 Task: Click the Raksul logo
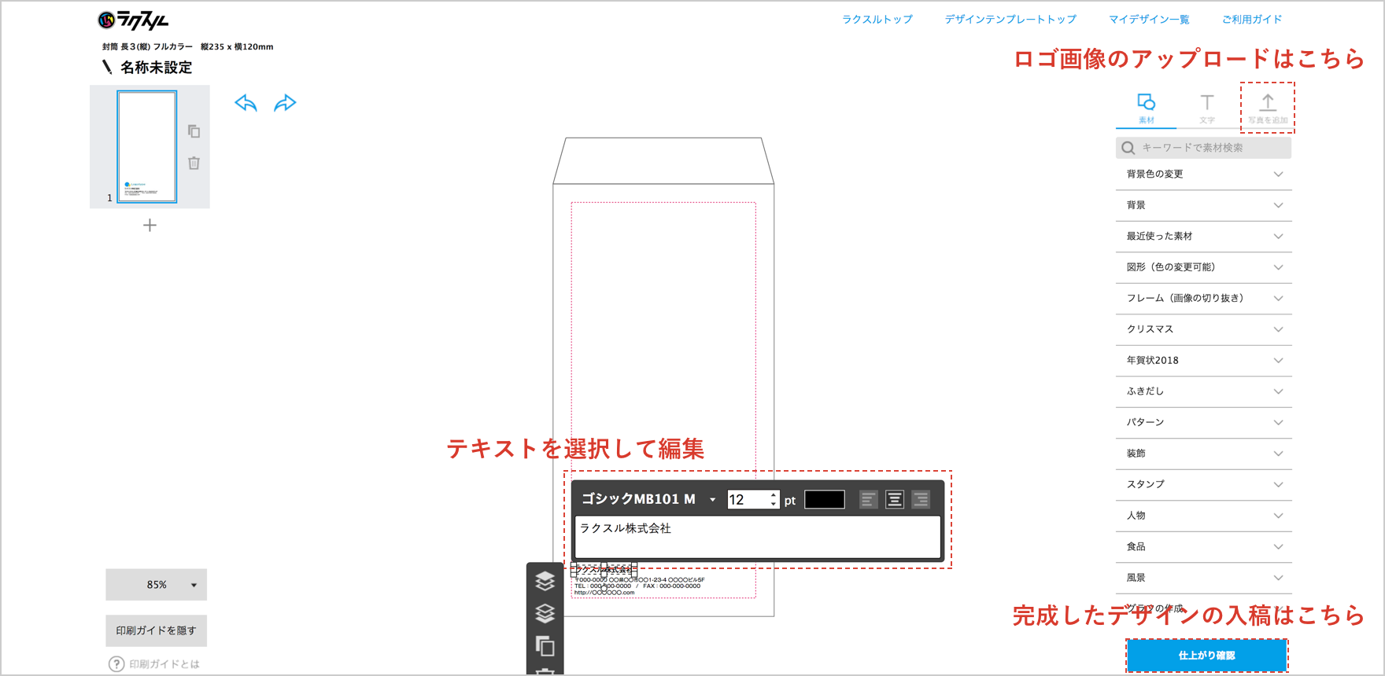(133, 20)
